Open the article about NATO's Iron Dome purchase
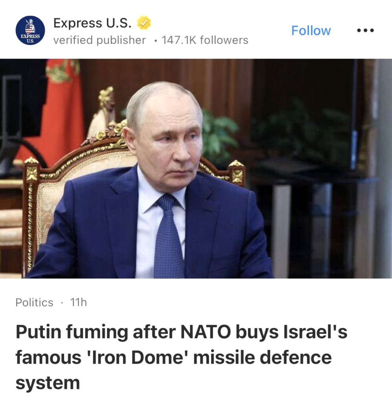392x403 pixels. coord(181,357)
